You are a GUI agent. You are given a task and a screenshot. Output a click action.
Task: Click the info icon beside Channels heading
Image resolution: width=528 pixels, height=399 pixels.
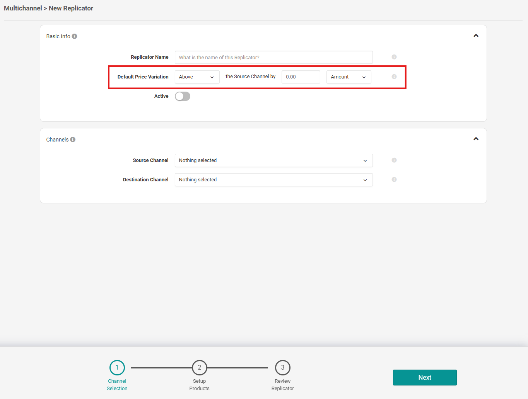click(73, 140)
